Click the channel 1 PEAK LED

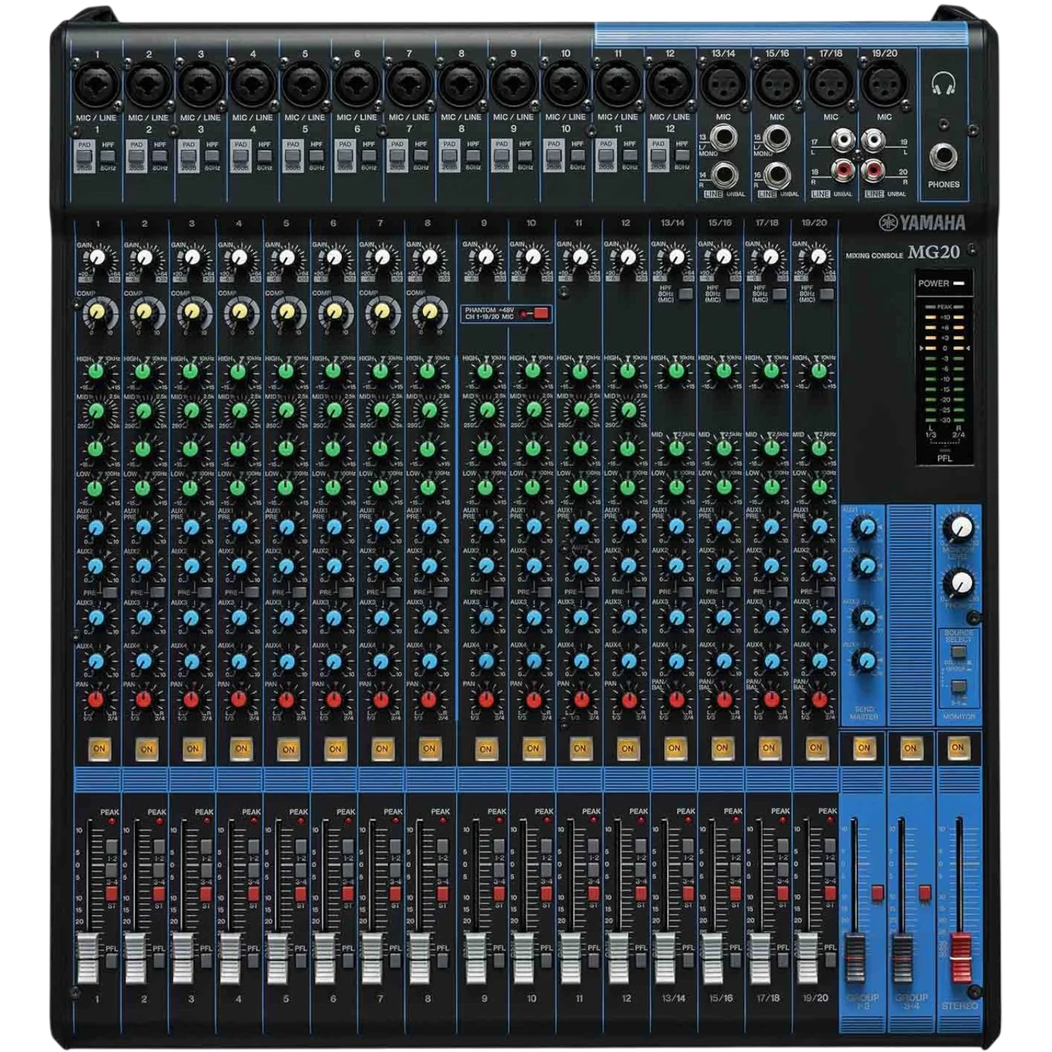(112, 822)
